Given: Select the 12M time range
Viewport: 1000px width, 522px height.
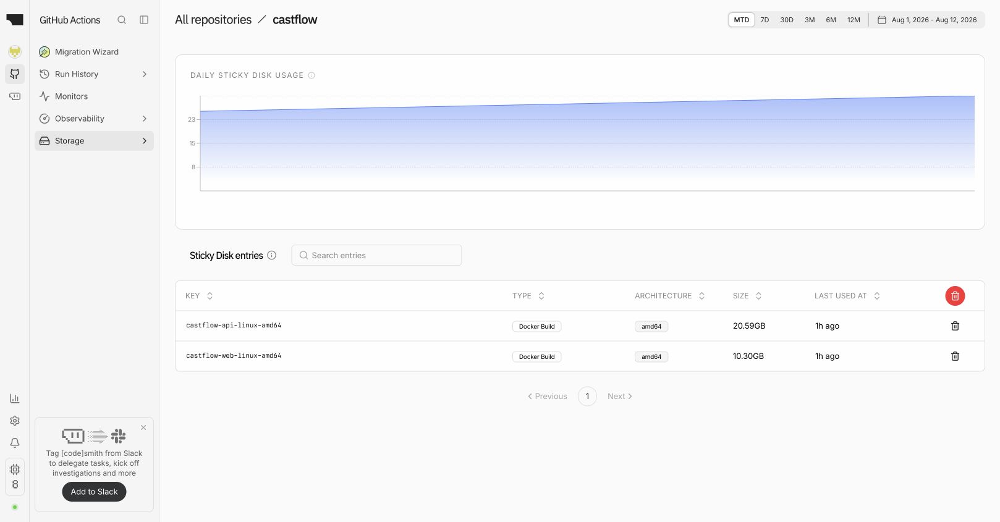Looking at the screenshot, I should pyautogui.click(x=854, y=20).
